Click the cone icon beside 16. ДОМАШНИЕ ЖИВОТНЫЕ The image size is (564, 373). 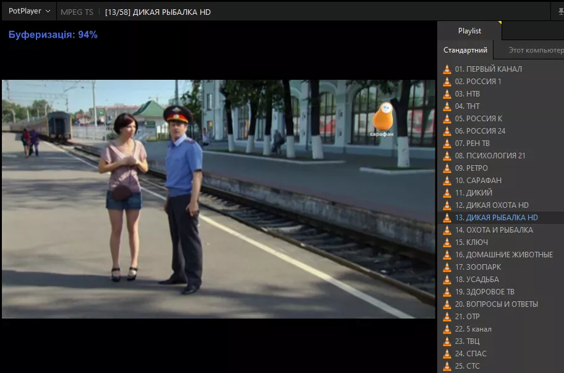[447, 255]
